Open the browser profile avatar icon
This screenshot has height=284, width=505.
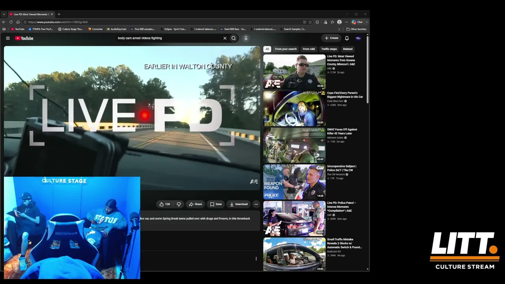point(339,22)
